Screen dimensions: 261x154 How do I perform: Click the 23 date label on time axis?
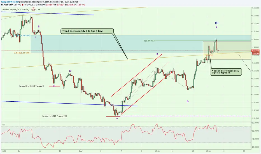tap(244, 151)
